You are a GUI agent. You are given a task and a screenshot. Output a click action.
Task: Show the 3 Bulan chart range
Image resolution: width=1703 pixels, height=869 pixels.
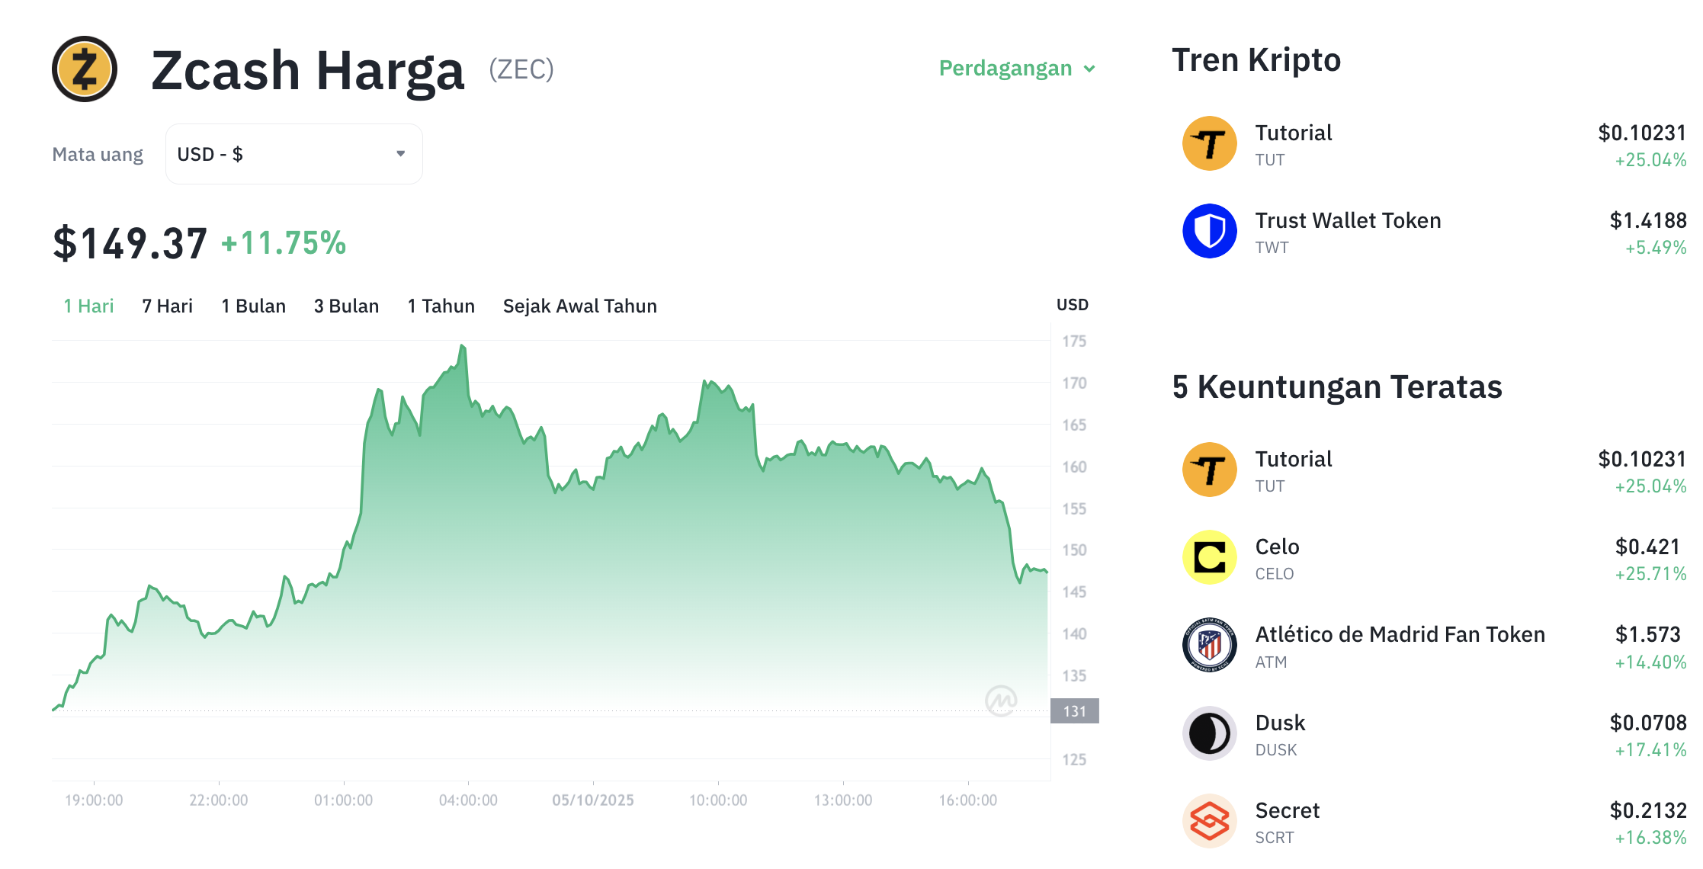(346, 306)
